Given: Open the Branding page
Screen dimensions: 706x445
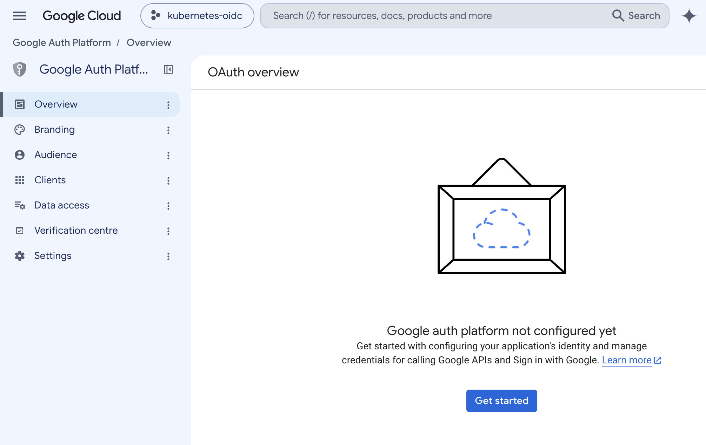Looking at the screenshot, I should pyautogui.click(x=90, y=130).
